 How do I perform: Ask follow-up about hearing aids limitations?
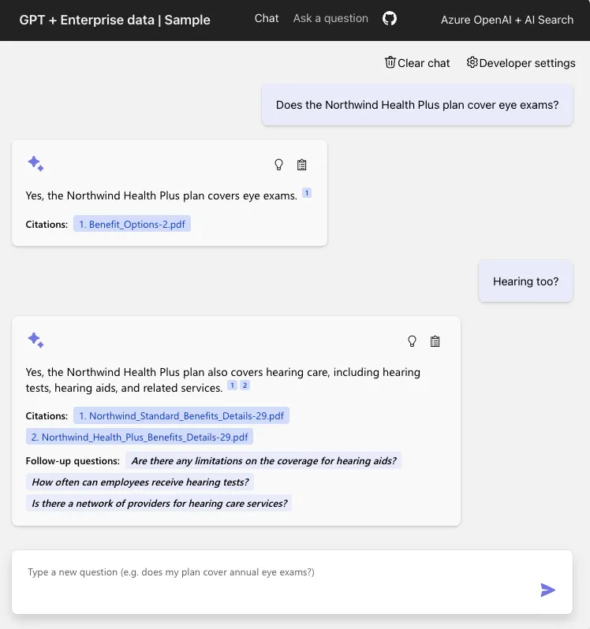(x=263, y=461)
